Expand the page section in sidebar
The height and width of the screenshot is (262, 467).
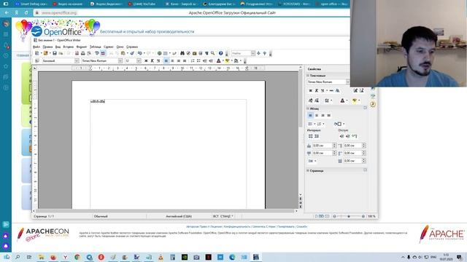pyautogui.click(x=308, y=170)
